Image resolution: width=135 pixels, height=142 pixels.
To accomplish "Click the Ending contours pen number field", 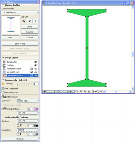I will tap(30, 109).
